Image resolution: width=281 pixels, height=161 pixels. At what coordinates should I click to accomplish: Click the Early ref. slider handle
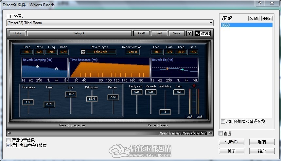(x=136, y=92)
